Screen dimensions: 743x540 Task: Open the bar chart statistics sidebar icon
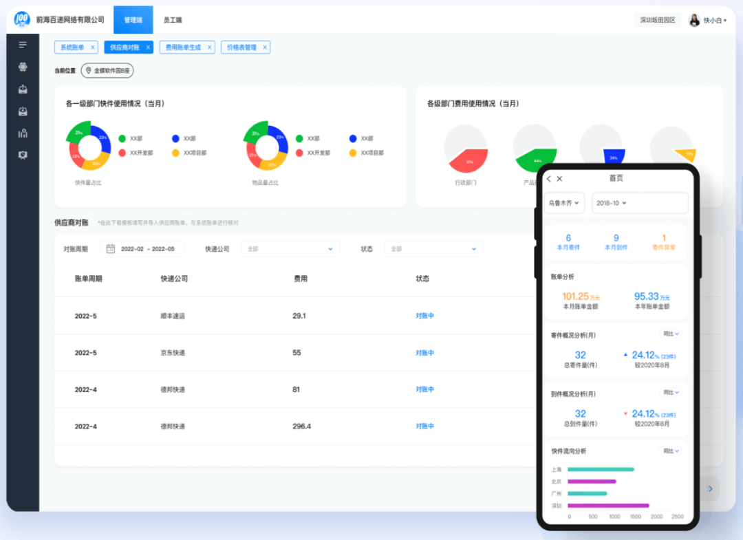(x=23, y=133)
